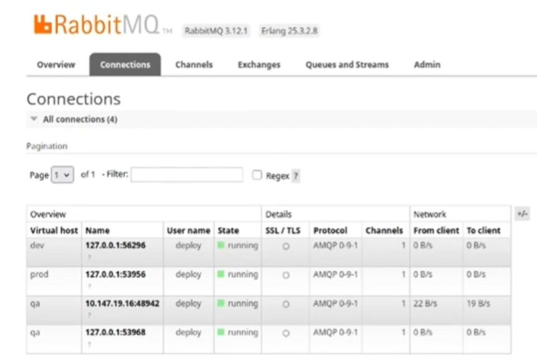Open the Queues and Streams tab
The height and width of the screenshot is (361, 537).
click(x=347, y=65)
